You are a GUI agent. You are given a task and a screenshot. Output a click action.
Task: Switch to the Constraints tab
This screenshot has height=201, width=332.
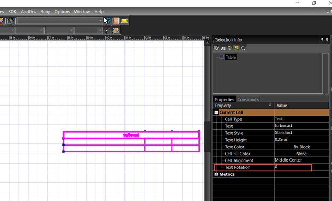coord(248,100)
